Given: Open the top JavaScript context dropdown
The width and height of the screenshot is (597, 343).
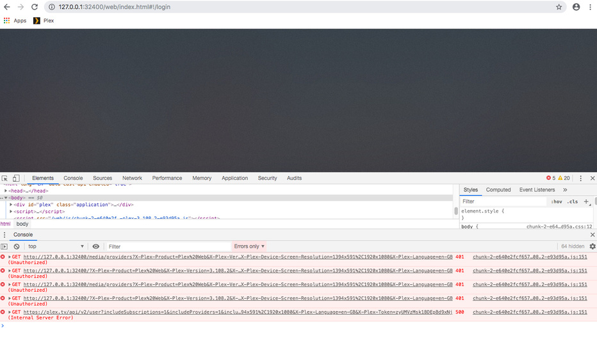Looking at the screenshot, I should pos(56,246).
